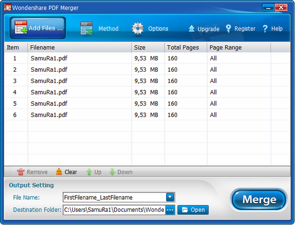Click the Open folder icon
This screenshot has height=225, width=295.
click(x=185, y=210)
